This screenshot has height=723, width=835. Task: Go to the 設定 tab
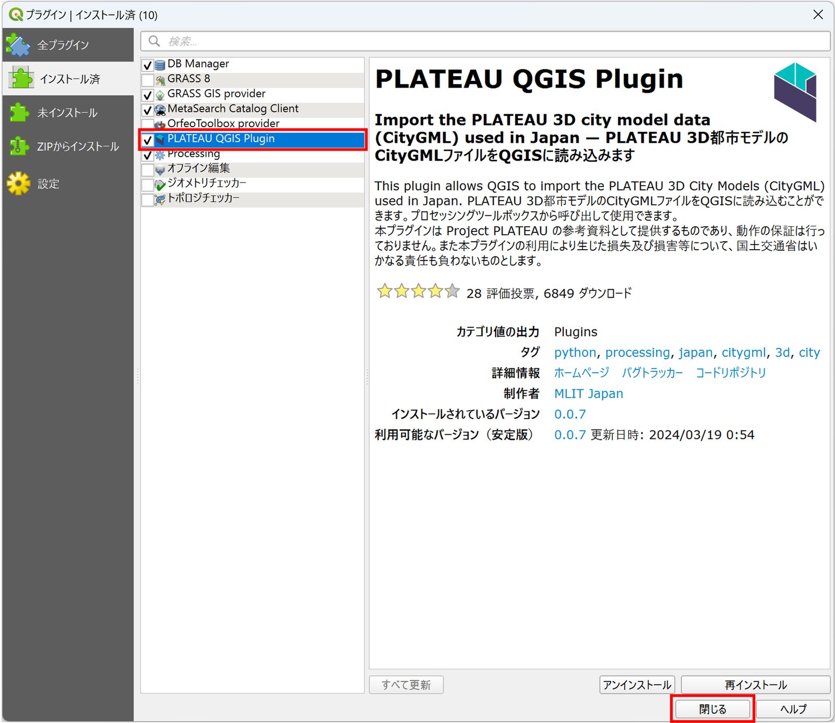tap(68, 183)
